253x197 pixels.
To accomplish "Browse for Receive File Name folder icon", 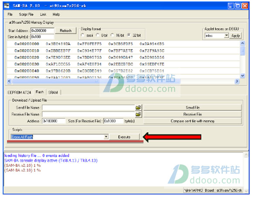I will 138,114.
